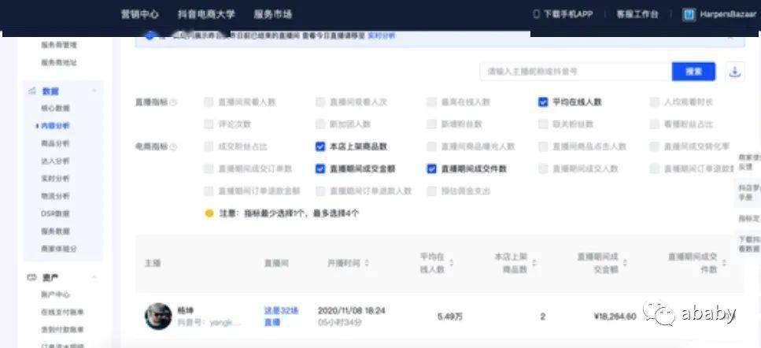Enable the 最高在线人数 metric checkbox
761x348 pixels.
click(x=431, y=102)
